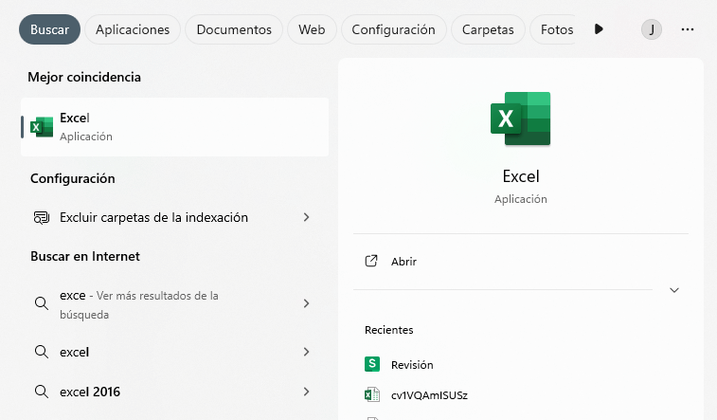The height and width of the screenshot is (420, 717).
Task: Open the recent file Revisión
Action: pos(412,364)
